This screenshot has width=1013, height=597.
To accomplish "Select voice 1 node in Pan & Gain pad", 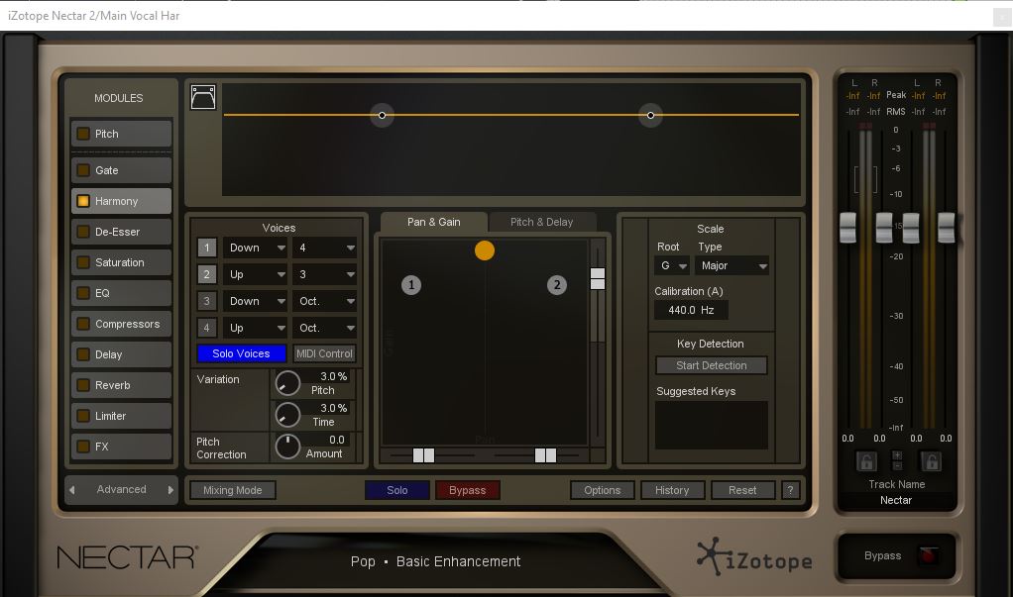I will pyautogui.click(x=411, y=284).
